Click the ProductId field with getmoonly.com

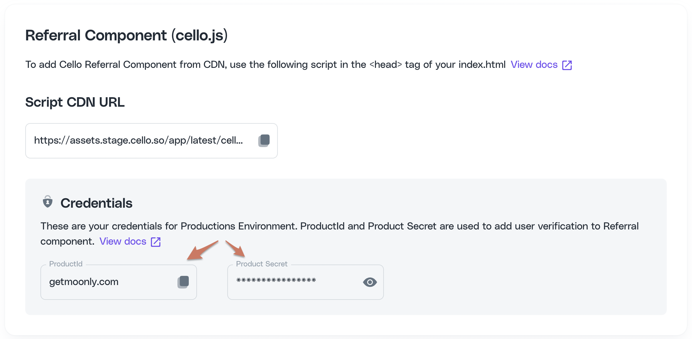(x=119, y=282)
